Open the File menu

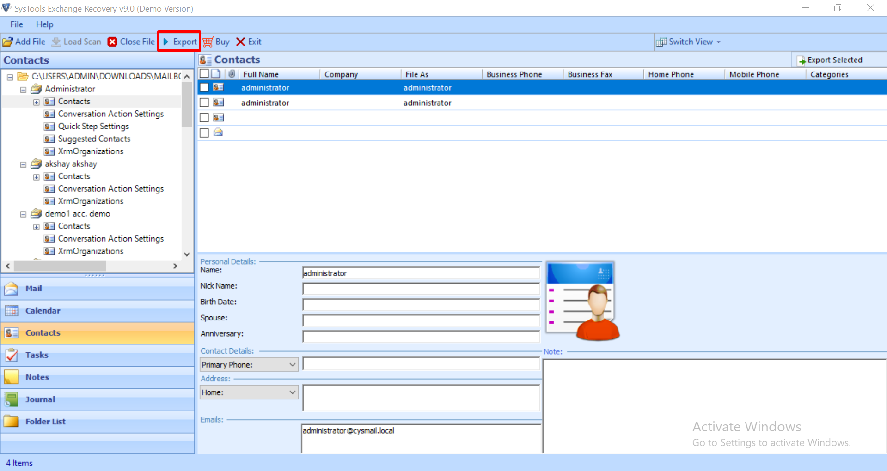tap(17, 24)
